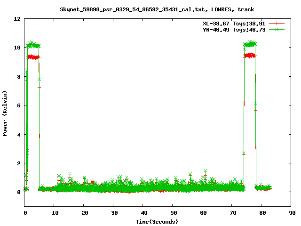Image resolution: width=301 pixels, height=226 pixels.
Task: Click x-axis tick label 20
Action: pyautogui.click(x=85, y=213)
